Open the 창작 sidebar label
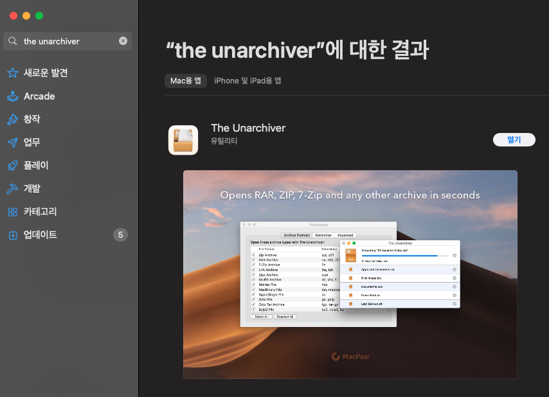This screenshot has height=397, width=549. [x=32, y=119]
